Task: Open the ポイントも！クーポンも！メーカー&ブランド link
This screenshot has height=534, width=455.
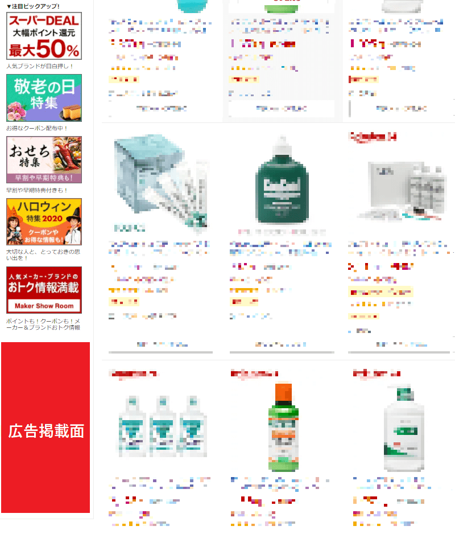Action: click(43, 324)
